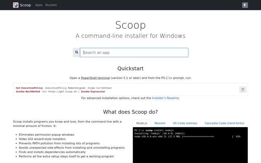Copy the install commands with clipboard icon

click(243, 89)
